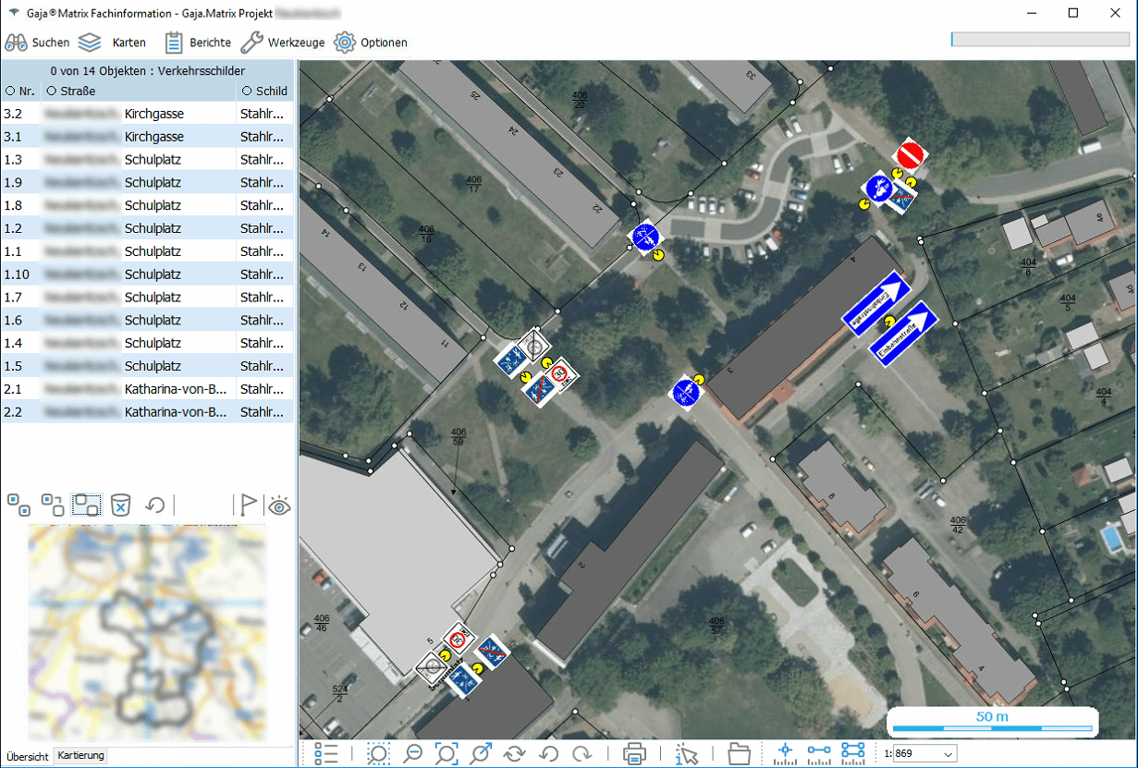Switch to the Kartierung tab
The image size is (1138, 768).
tap(81, 756)
